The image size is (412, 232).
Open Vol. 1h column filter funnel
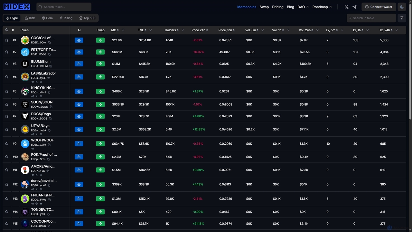pyautogui.click(x=288, y=30)
